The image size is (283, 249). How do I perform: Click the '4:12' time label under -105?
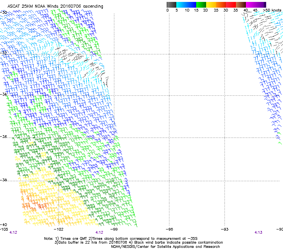pyautogui.click(x=13, y=233)
